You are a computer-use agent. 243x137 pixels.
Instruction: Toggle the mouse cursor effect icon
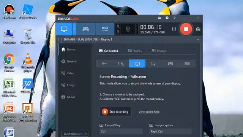point(118,26)
